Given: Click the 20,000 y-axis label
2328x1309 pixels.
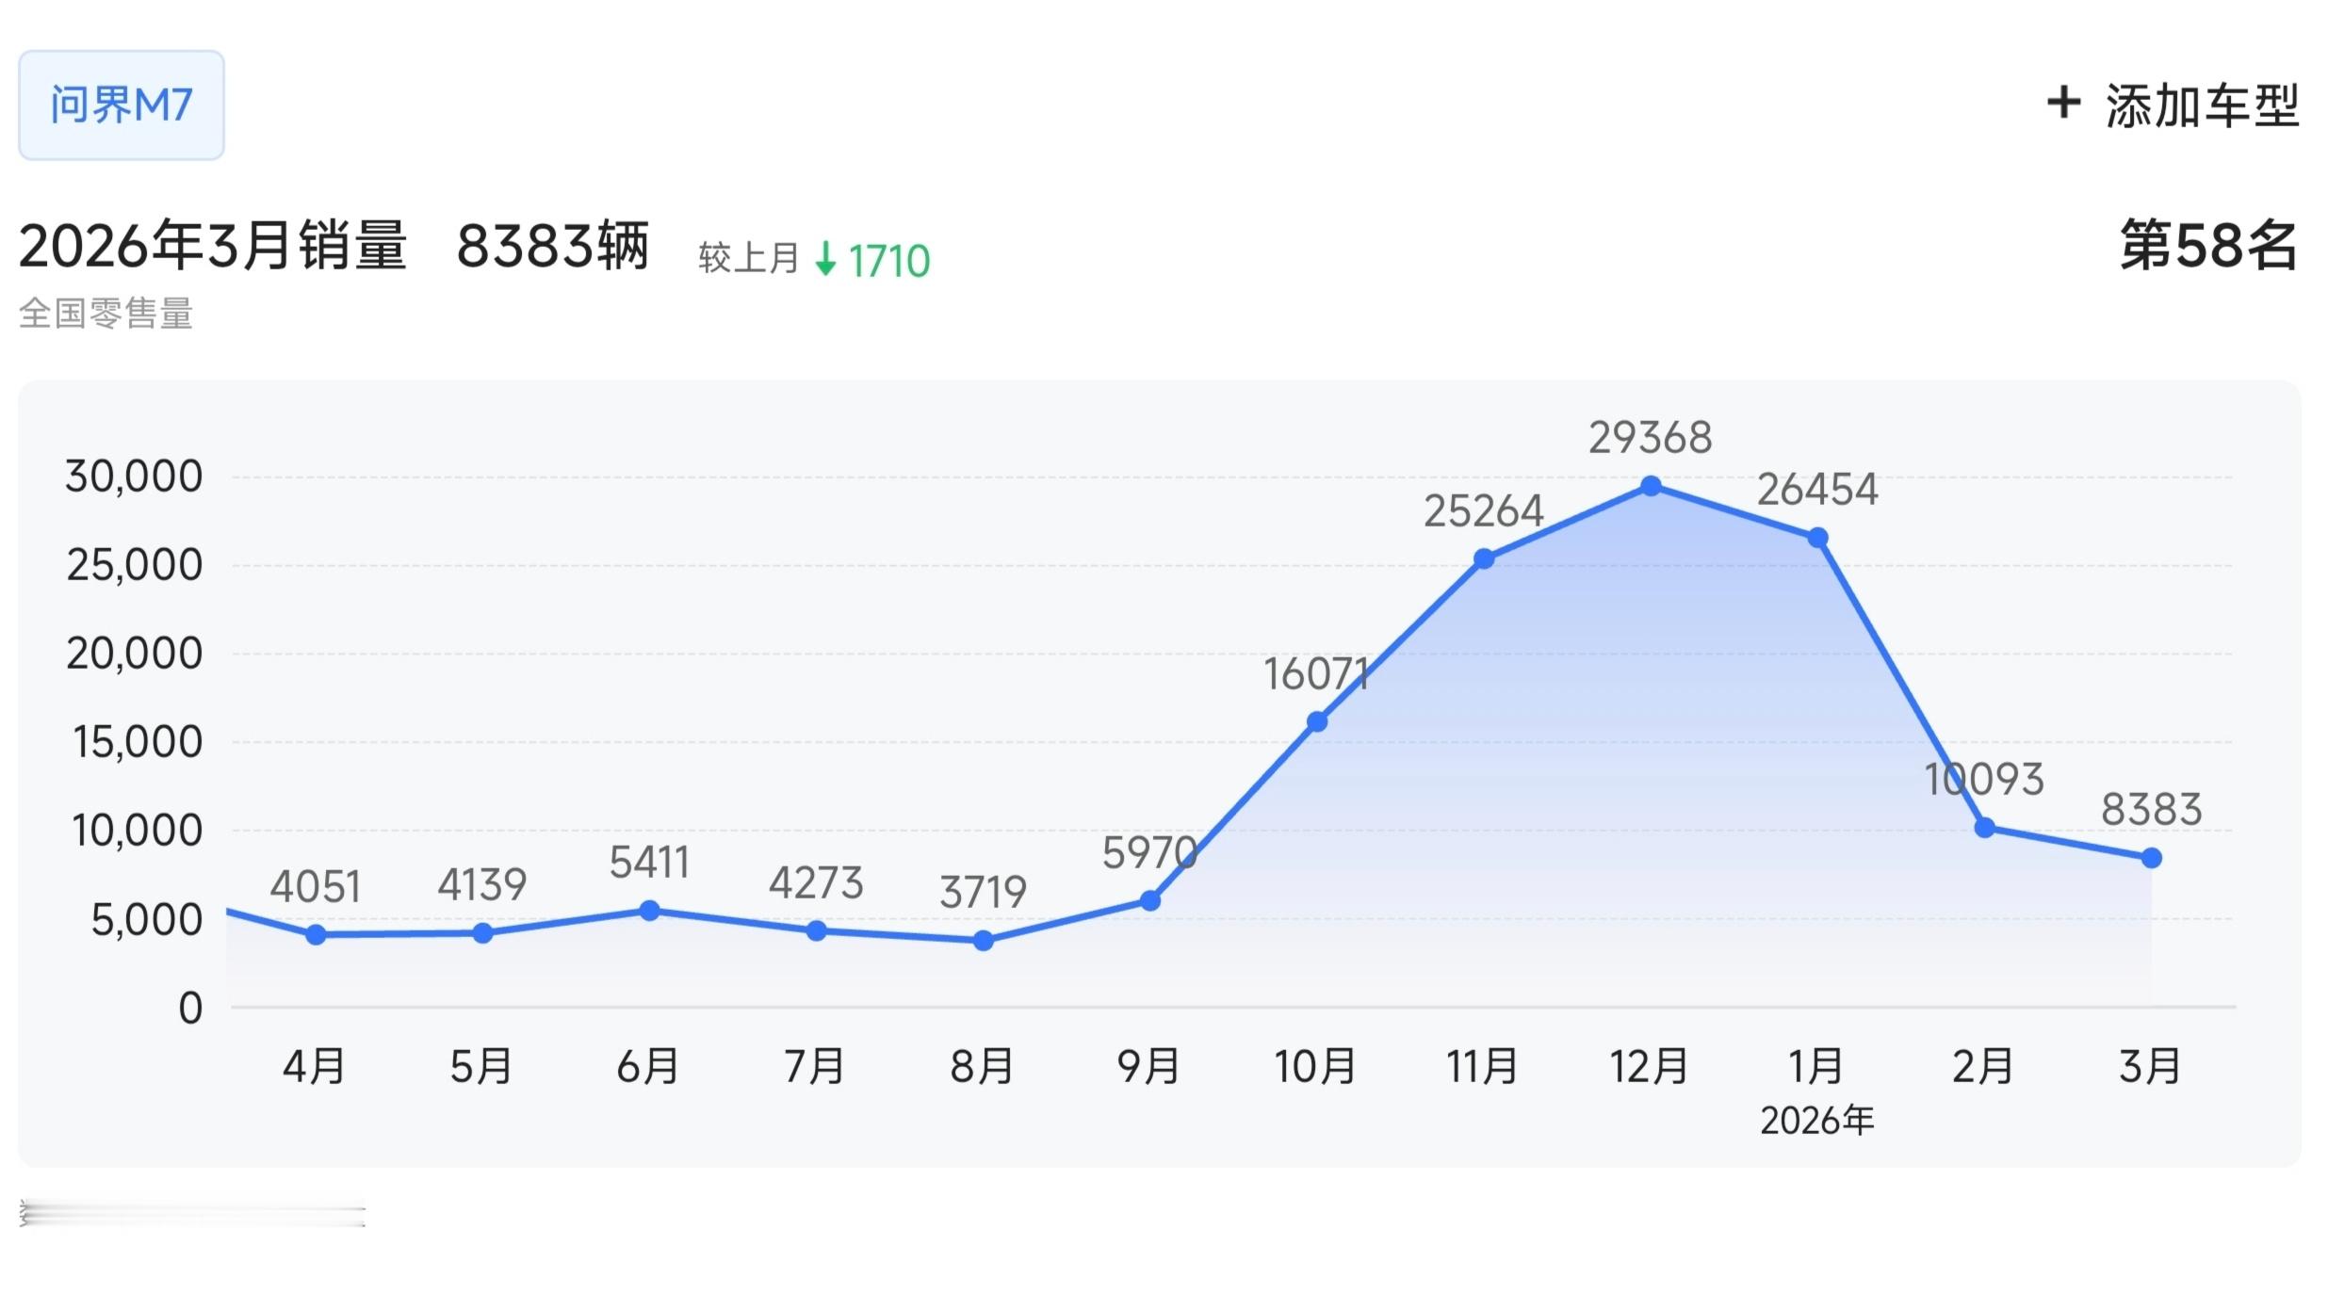Looking at the screenshot, I should (134, 654).
